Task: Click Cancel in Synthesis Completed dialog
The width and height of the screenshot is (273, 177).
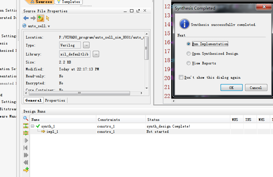Action: (x=256, y=88)
